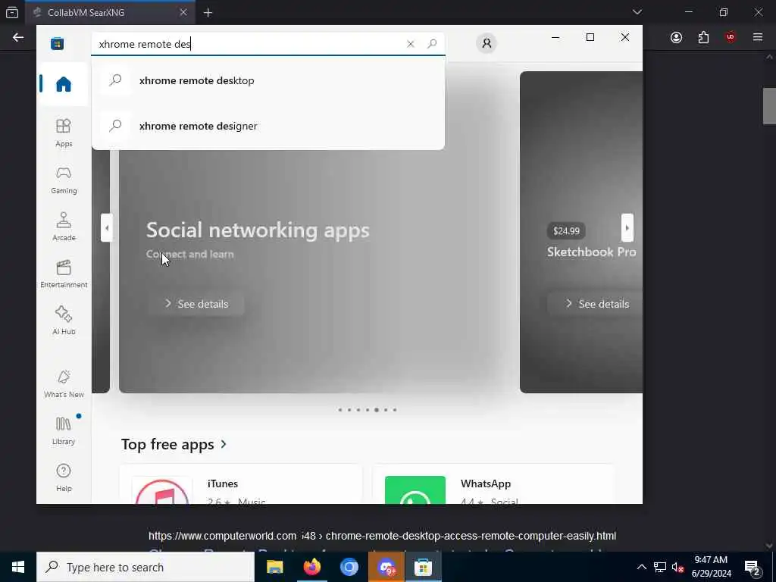Open the Library in sidebar

pos(64,430)
